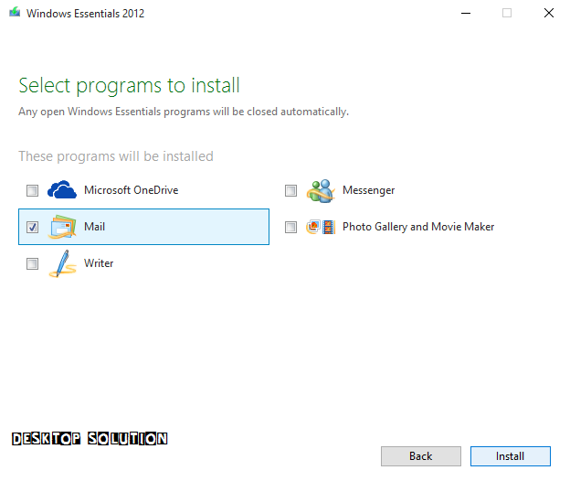Go back with the Back button

point(421,456)
